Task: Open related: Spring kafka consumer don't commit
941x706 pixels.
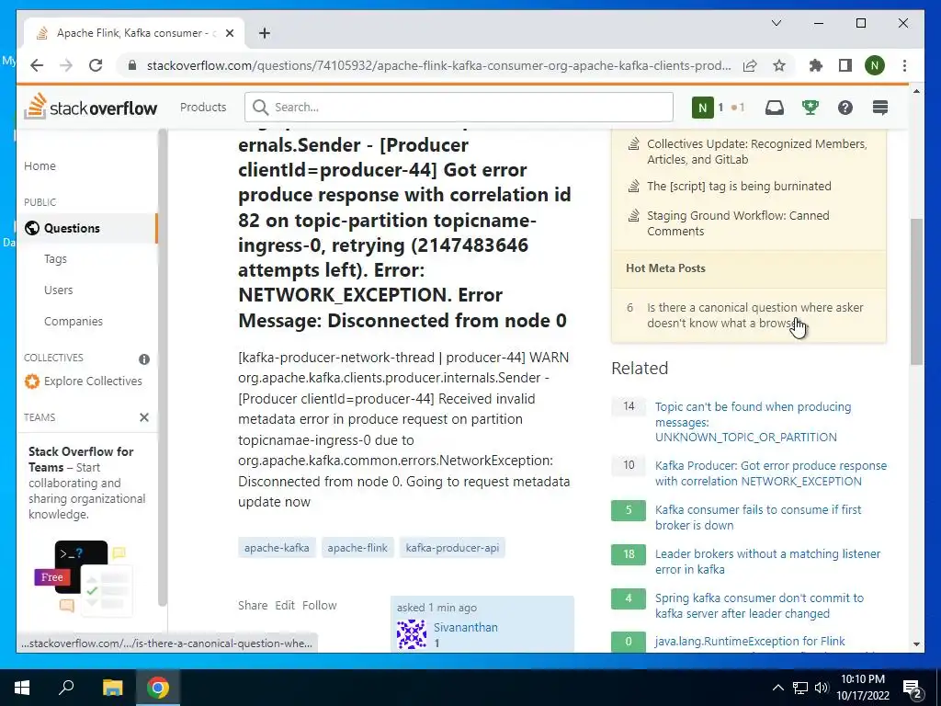Action: 759,606
